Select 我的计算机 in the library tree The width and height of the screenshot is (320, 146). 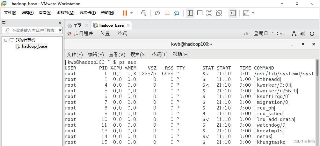pyautogui.click(x=25, y=40)
